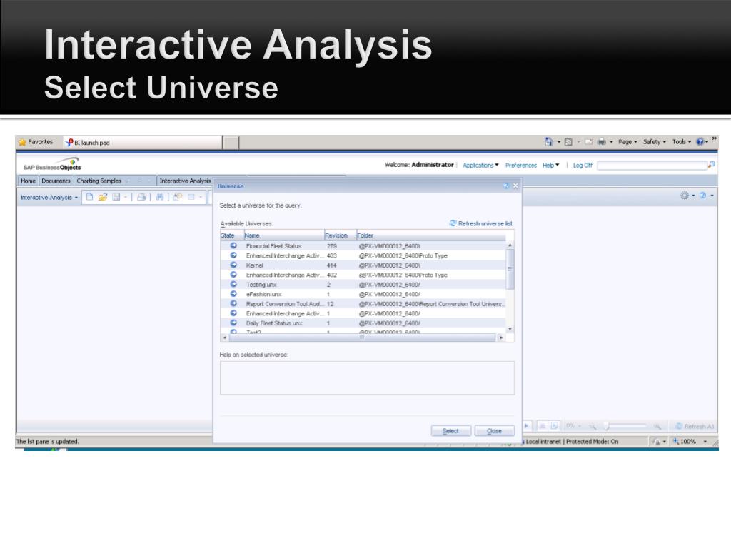Click the RSS feeds icon
731x548 pixels.
pos(568,142)
